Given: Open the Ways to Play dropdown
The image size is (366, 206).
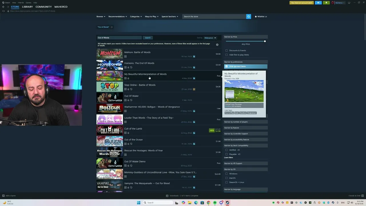Looking at the screenshot, I should 152,17.
